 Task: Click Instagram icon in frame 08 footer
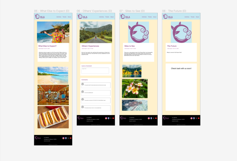[x=191, y=118]
